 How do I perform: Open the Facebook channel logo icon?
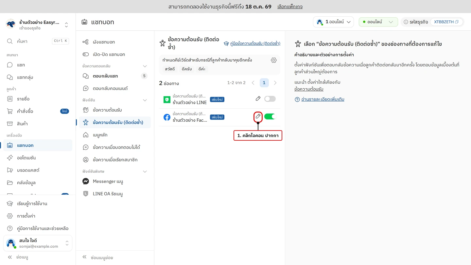click(x=167, y=117)
